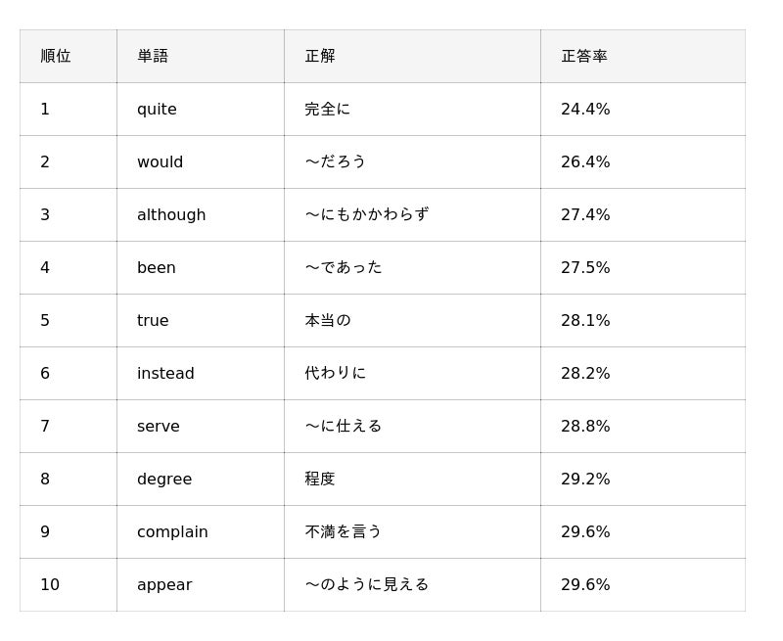Click the 順位 column header
Image resolution: width=783 pixels, height=641 pixels.
[69, 56]
